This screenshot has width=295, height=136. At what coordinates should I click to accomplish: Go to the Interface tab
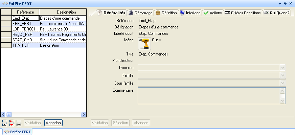(x=190, y=13)
